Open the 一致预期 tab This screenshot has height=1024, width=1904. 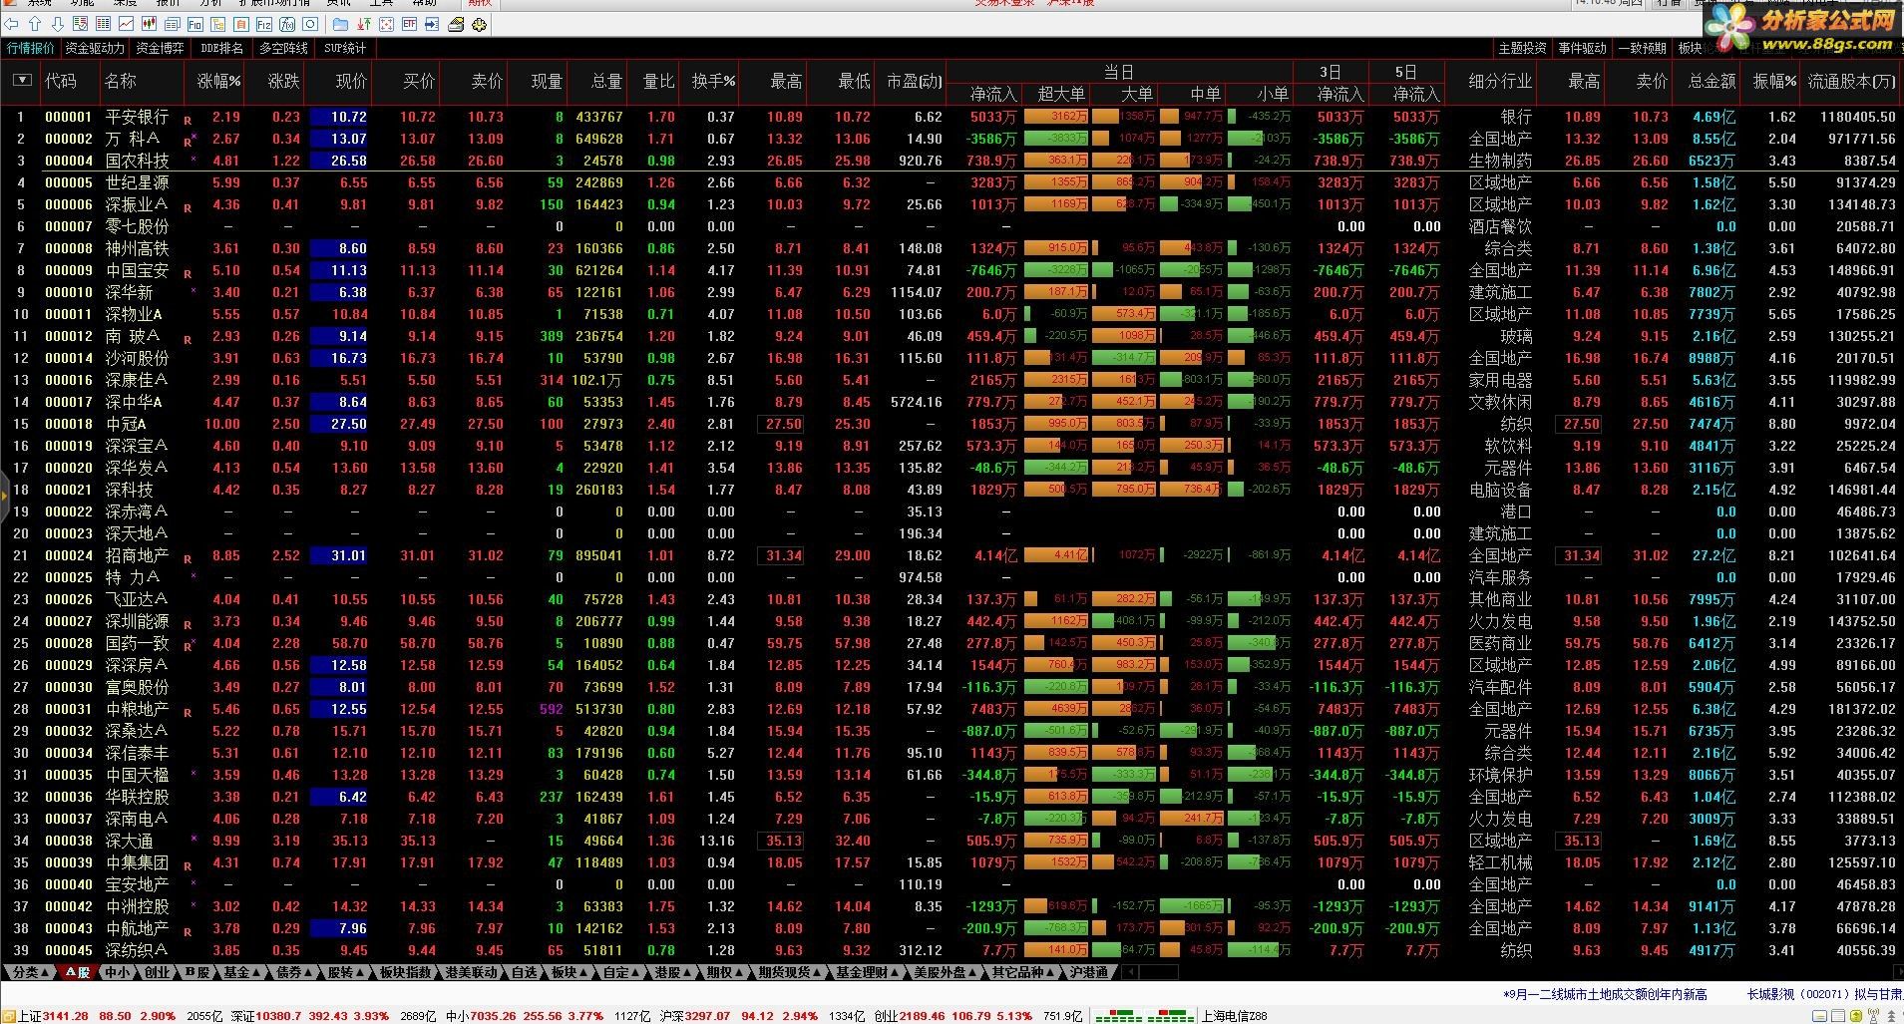(x=1642, y=48)
